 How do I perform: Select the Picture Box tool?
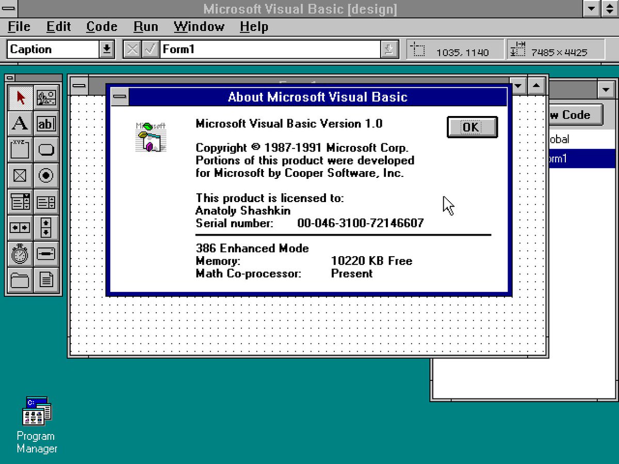[x=46, y=97]
